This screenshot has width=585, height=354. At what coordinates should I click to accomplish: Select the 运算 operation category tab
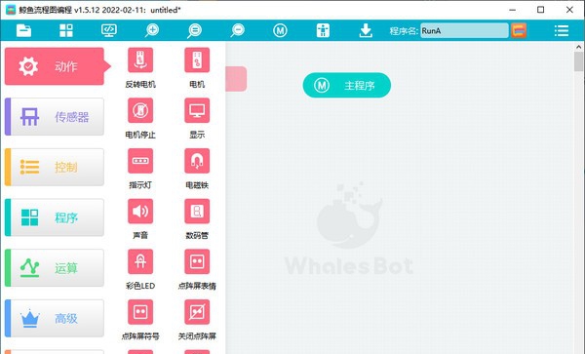pyautogui.click(x=55, y=268)
